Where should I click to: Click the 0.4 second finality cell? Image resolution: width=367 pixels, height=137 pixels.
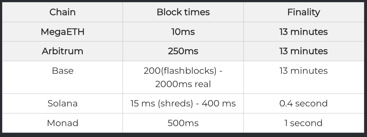304,103
